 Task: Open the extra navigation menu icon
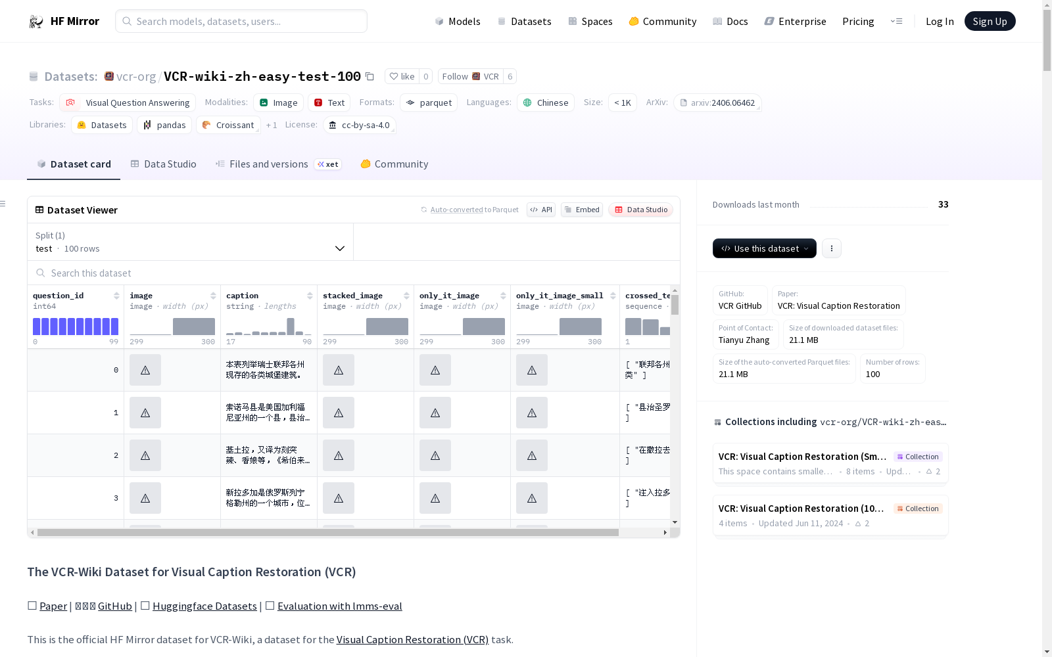[x=896, y=21]
